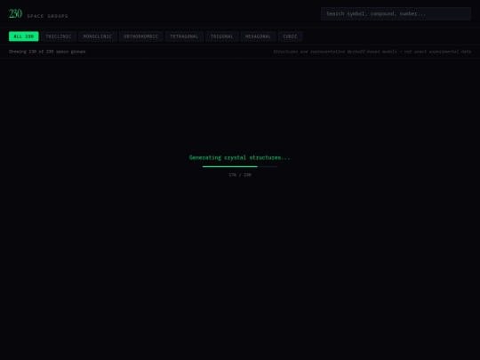480x360 pixels.
Task: Filter by Tetragonal crystal system
Action: click(x=184, y=36)
